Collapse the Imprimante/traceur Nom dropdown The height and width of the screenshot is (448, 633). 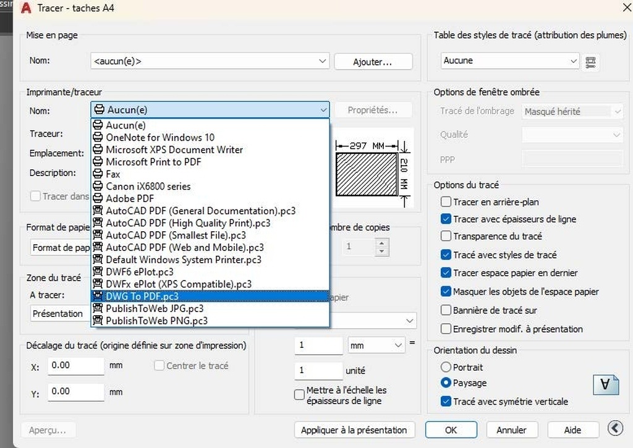[210, 110]
